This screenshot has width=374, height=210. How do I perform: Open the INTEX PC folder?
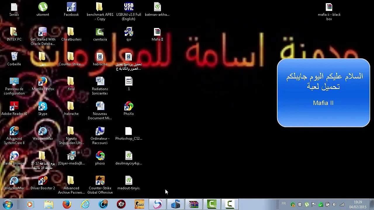click(x=14, y=34)
